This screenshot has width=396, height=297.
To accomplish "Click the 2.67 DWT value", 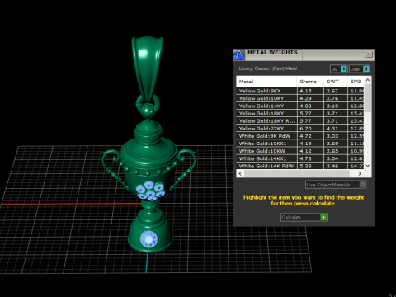I will point(332,91).
